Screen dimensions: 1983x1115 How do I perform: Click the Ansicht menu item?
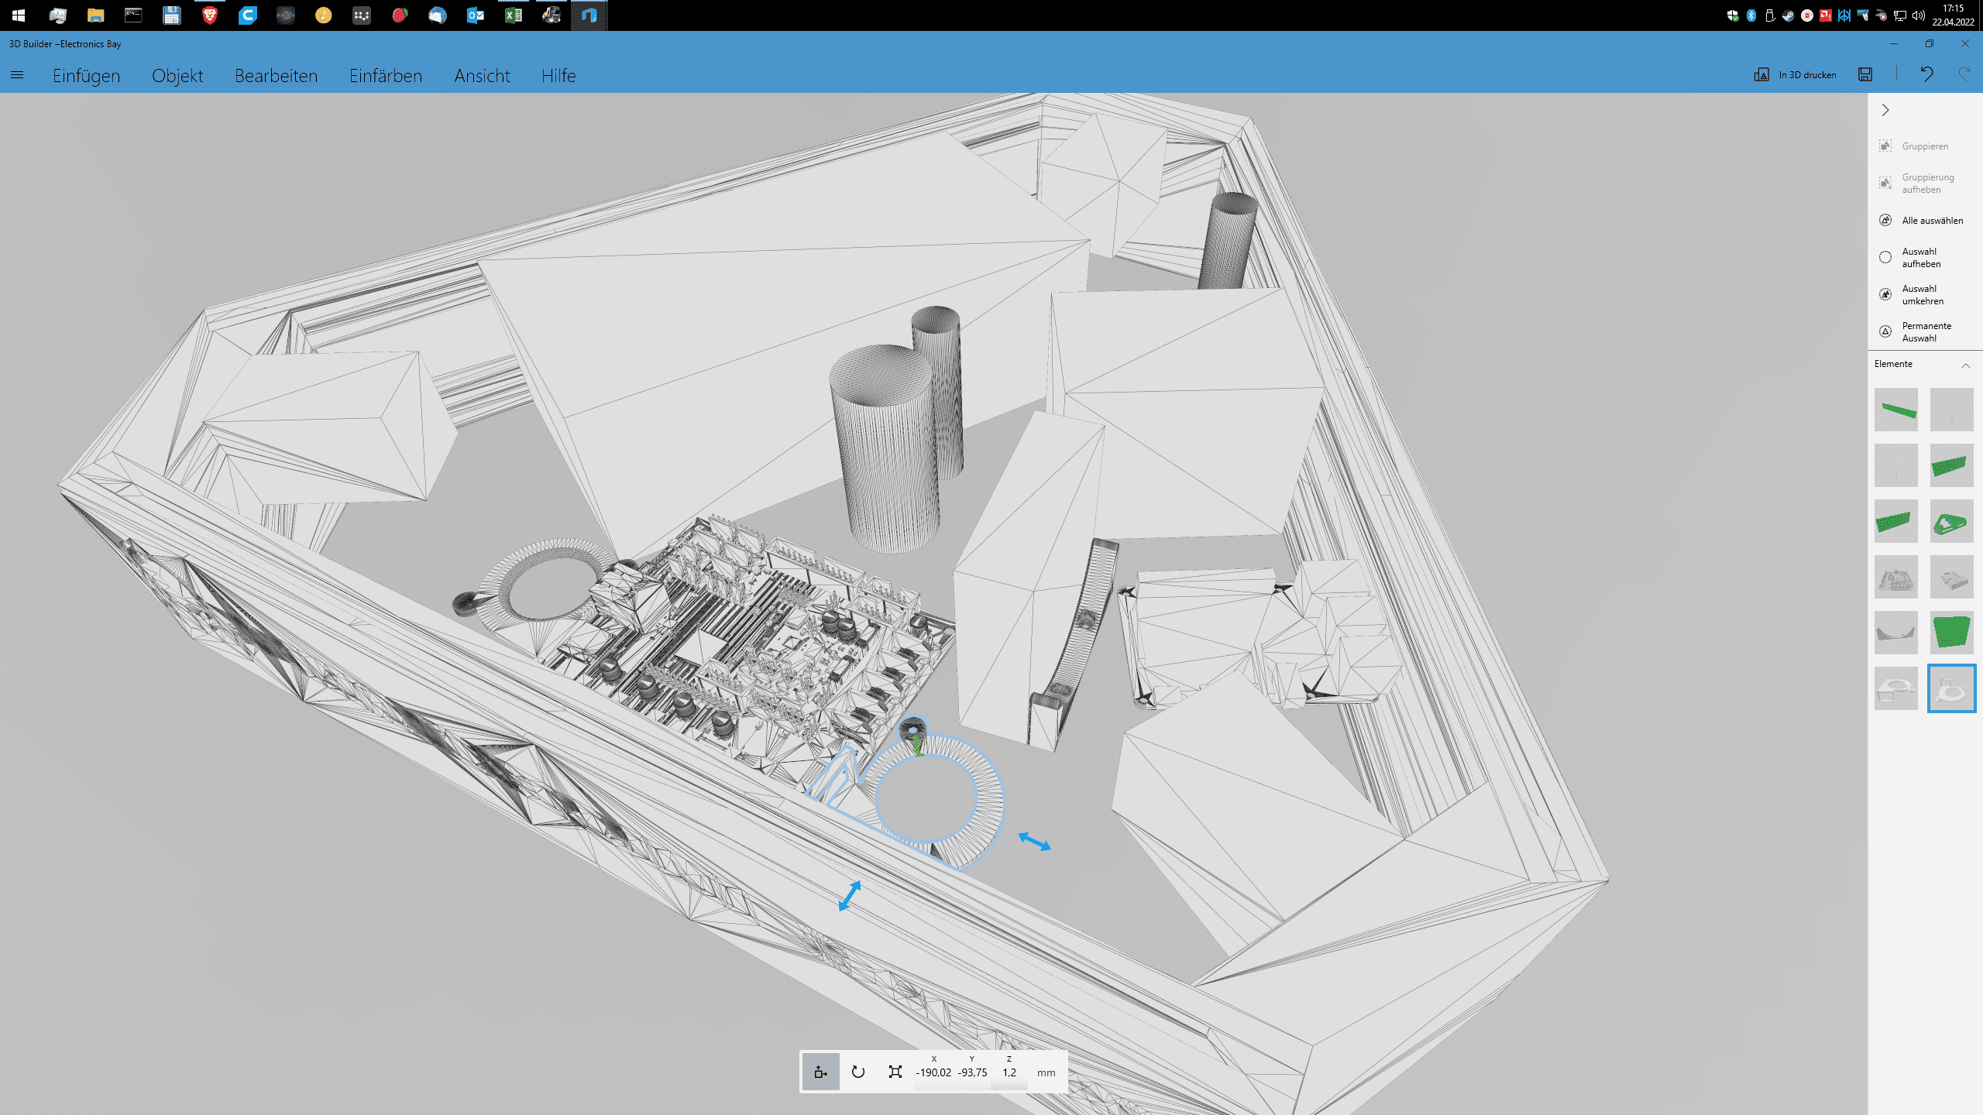coord(482,76)
